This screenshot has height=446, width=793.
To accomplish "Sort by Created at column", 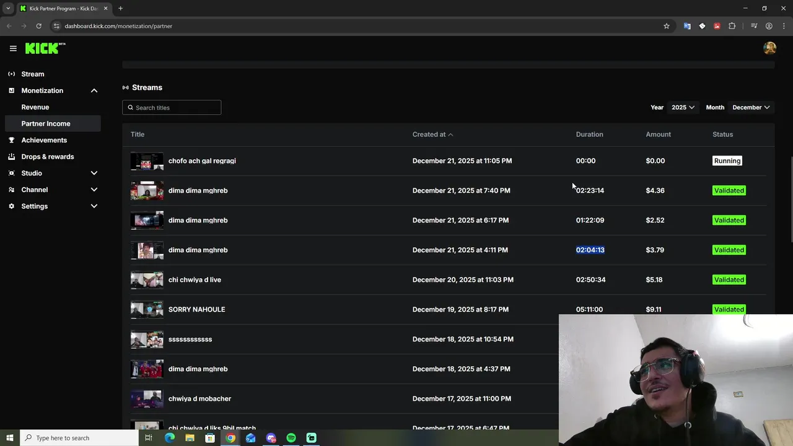I will pyautogui.click(x=432, y=134).
